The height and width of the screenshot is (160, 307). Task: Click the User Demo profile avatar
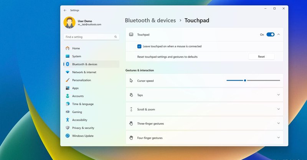(69, 23)
